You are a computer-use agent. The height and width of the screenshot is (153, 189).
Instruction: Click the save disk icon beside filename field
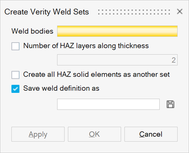point(170,104)
